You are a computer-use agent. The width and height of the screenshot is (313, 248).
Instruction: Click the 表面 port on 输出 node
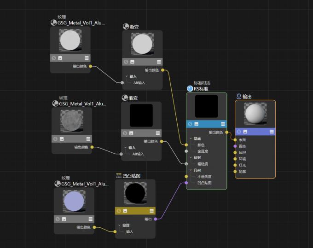(235, 140)
